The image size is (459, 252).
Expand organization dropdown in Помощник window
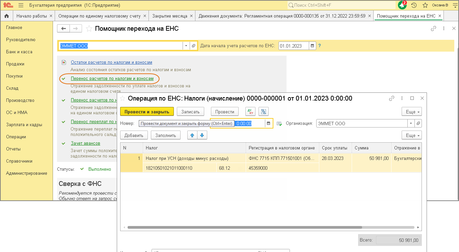(x=187, y=46)
